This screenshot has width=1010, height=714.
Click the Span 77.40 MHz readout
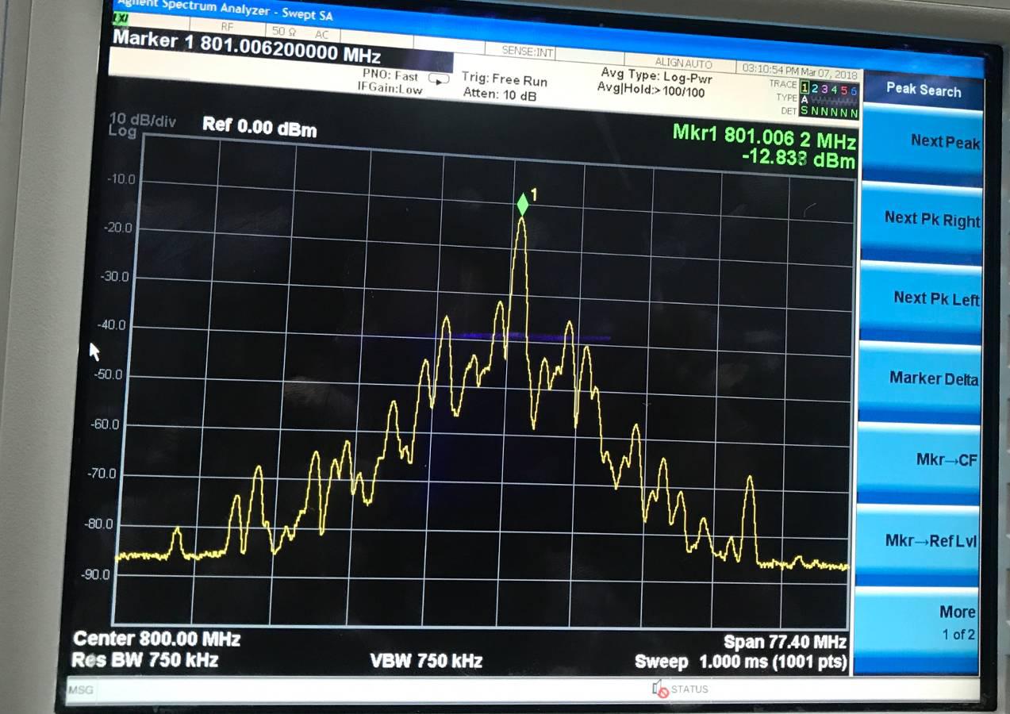(x=784, y=642)
